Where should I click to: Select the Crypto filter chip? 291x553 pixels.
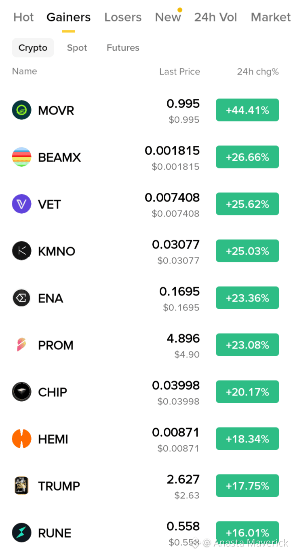coord(33,48)
